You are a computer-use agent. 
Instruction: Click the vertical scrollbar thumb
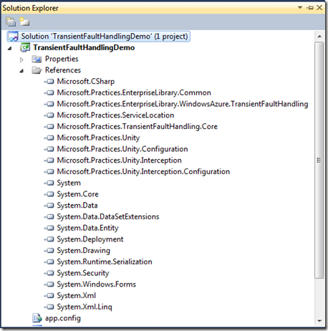coord(319,160)
